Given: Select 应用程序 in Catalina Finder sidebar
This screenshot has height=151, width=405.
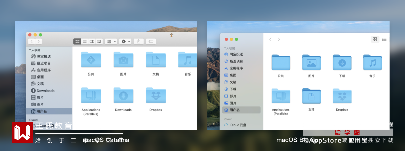Looking at the screenshot, I should tap(41, 70).
